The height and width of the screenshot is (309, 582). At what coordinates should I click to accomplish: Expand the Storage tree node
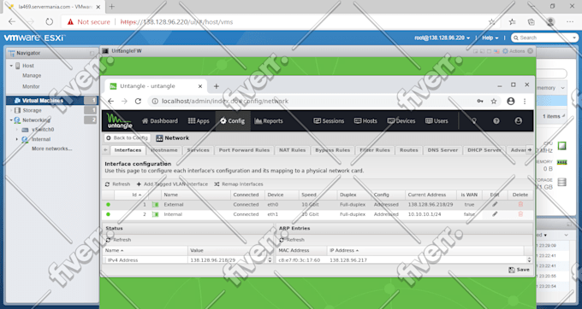coord(11,110)
